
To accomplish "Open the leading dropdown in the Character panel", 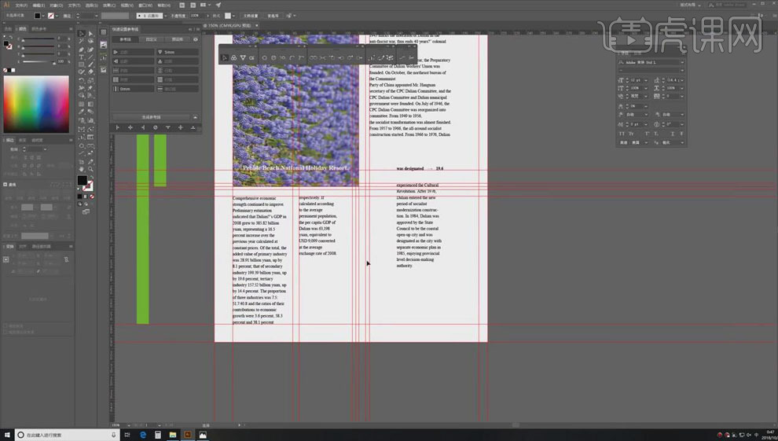I will [x=682, y=80].
